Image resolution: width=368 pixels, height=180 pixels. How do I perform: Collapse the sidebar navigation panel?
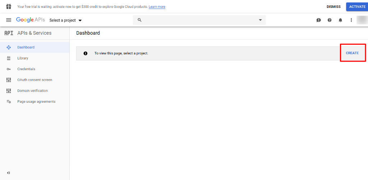[x=9, y=173]
